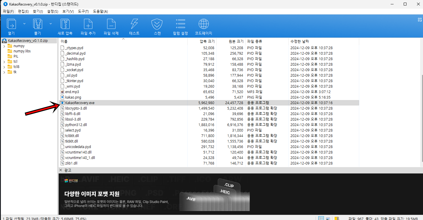Select the _tkinter.pyd file name

(x=74, y=81)
